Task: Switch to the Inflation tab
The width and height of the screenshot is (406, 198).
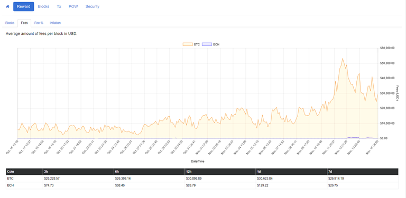Action: (55, 23)
